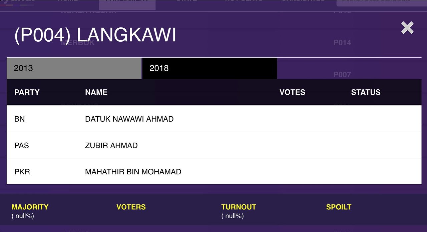The width and height of the screenshot is (427, 232).
Task: Click the PAS party cell
Action: click(x=22, y=145)
